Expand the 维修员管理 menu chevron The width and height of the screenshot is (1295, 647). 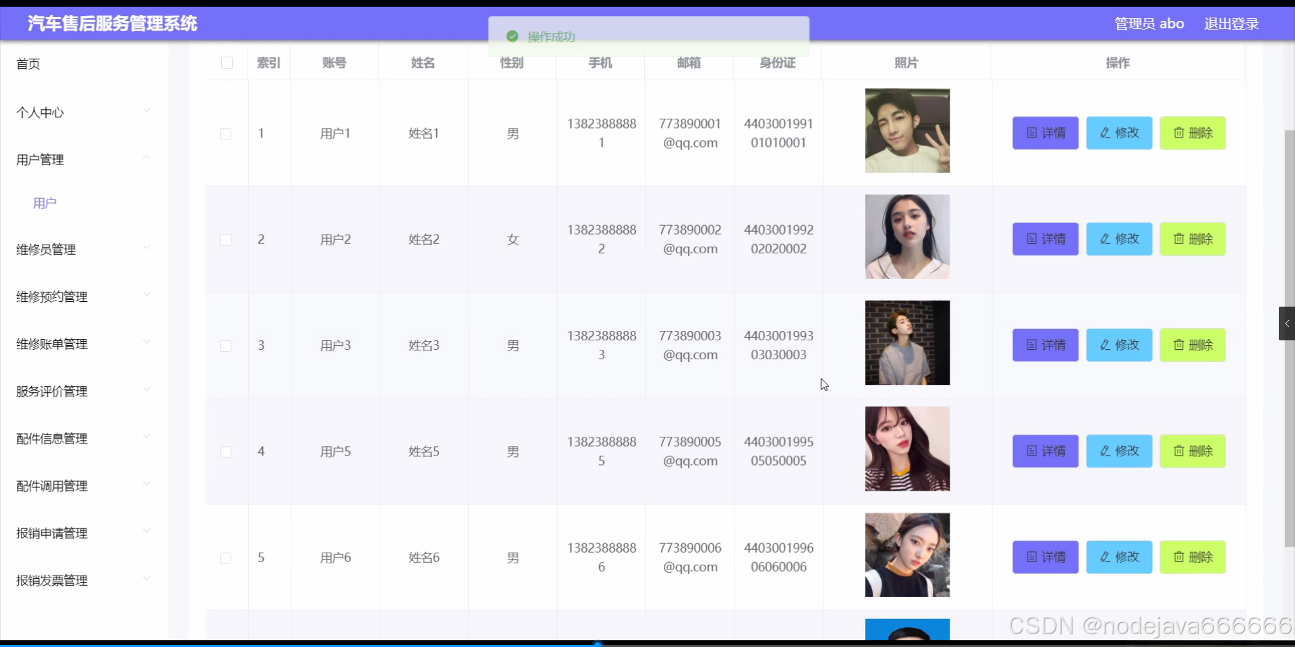pos(146,247)
